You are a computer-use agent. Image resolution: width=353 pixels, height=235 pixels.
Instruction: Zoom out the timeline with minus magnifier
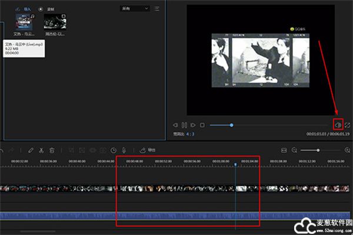coord(294,150)
